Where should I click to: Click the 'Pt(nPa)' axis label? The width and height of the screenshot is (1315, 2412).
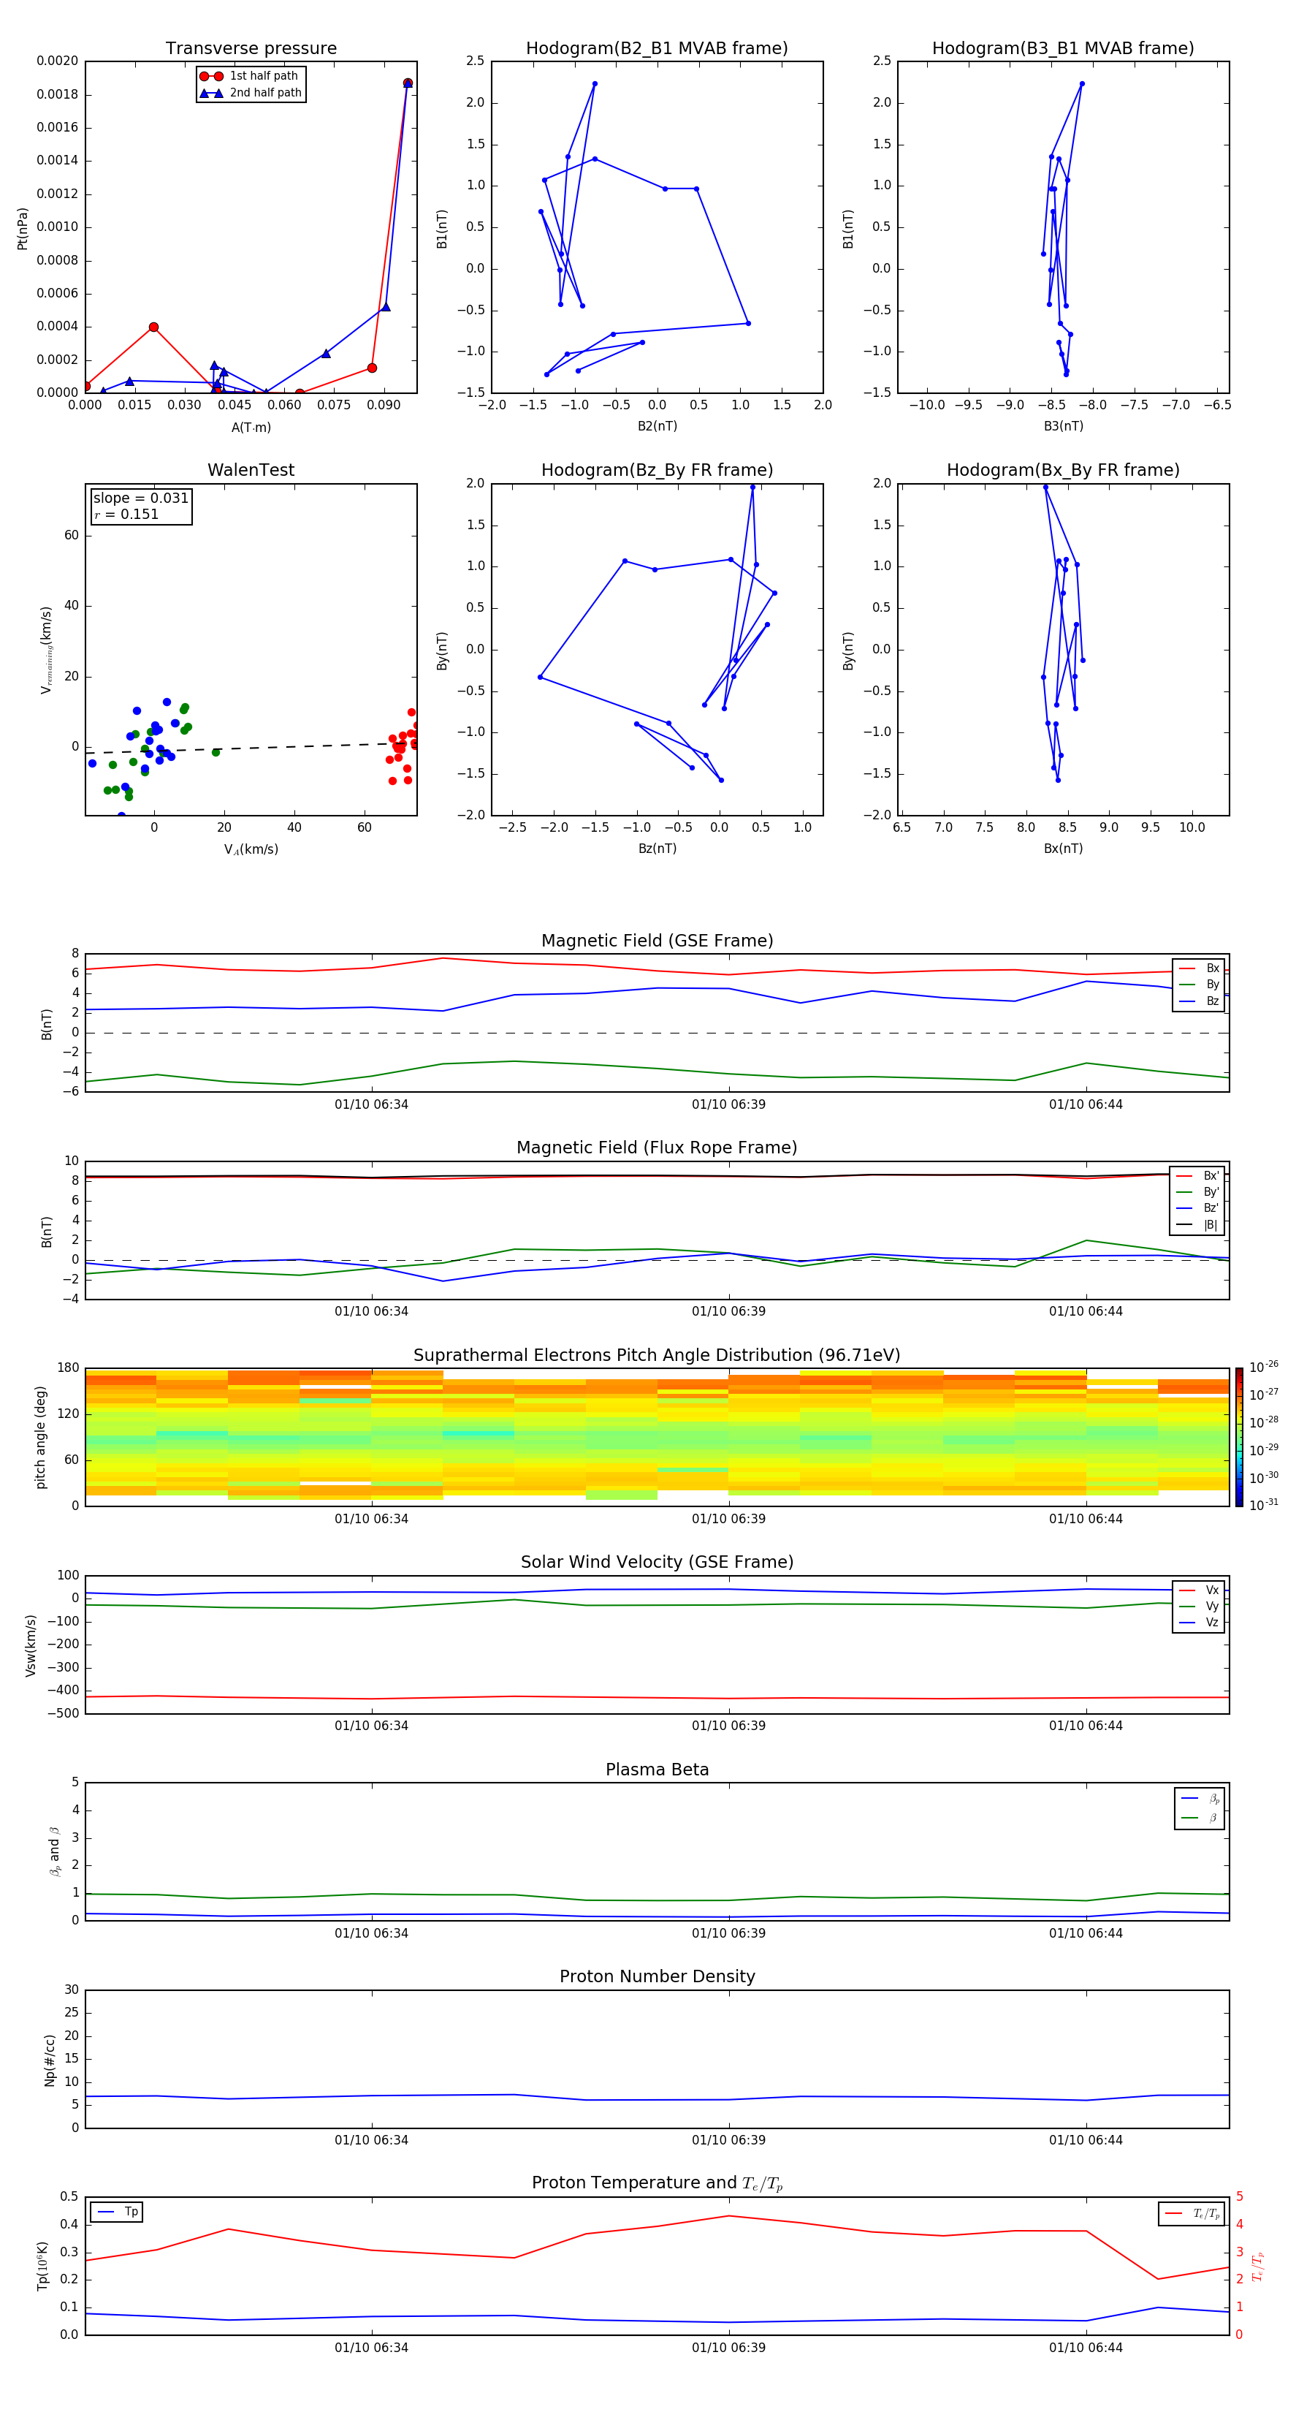(x=23, y=227)
